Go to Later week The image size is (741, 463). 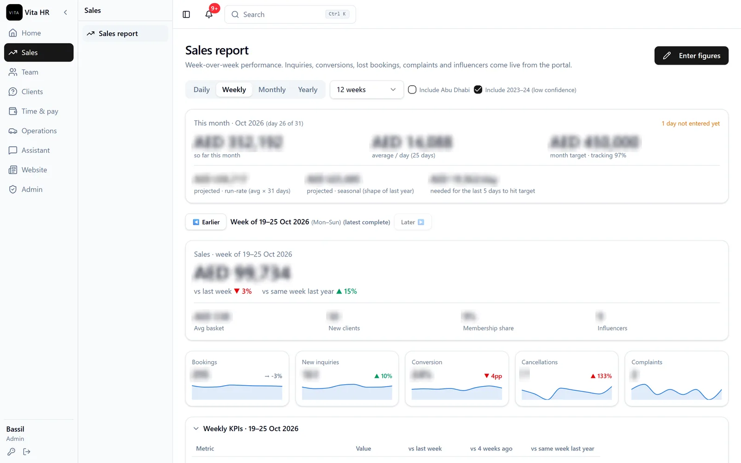pyautogui.click(x=413, y=222)
